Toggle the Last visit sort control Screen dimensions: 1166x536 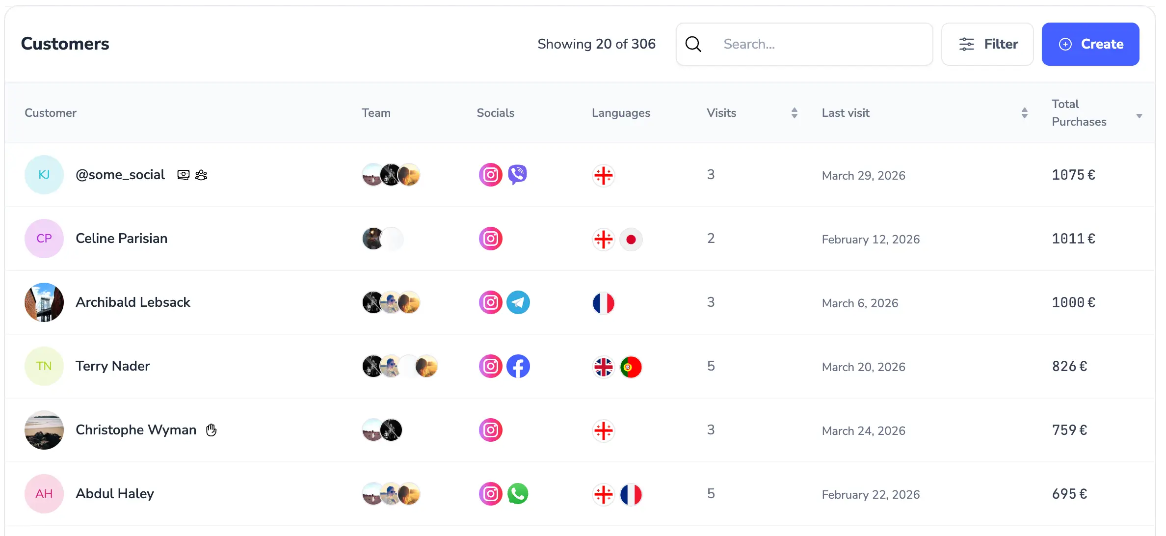coord(1024,112)
